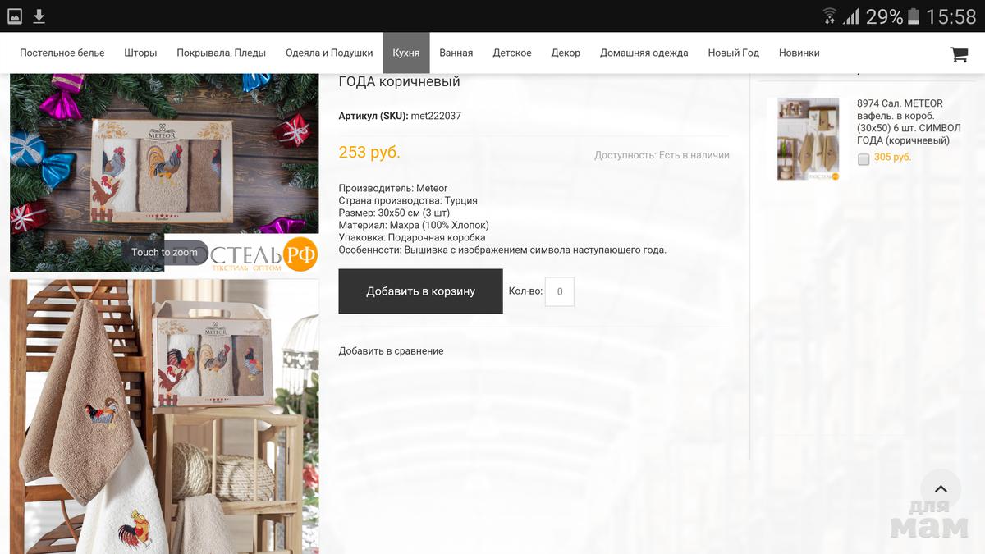
Task: Open the Декор menu
Action: [566, 53]
